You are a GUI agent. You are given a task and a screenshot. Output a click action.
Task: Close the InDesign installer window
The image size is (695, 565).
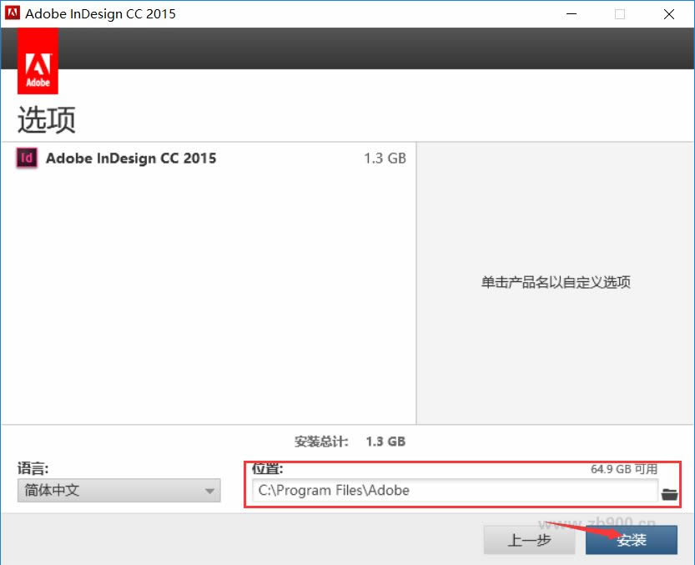coord(669,14)
